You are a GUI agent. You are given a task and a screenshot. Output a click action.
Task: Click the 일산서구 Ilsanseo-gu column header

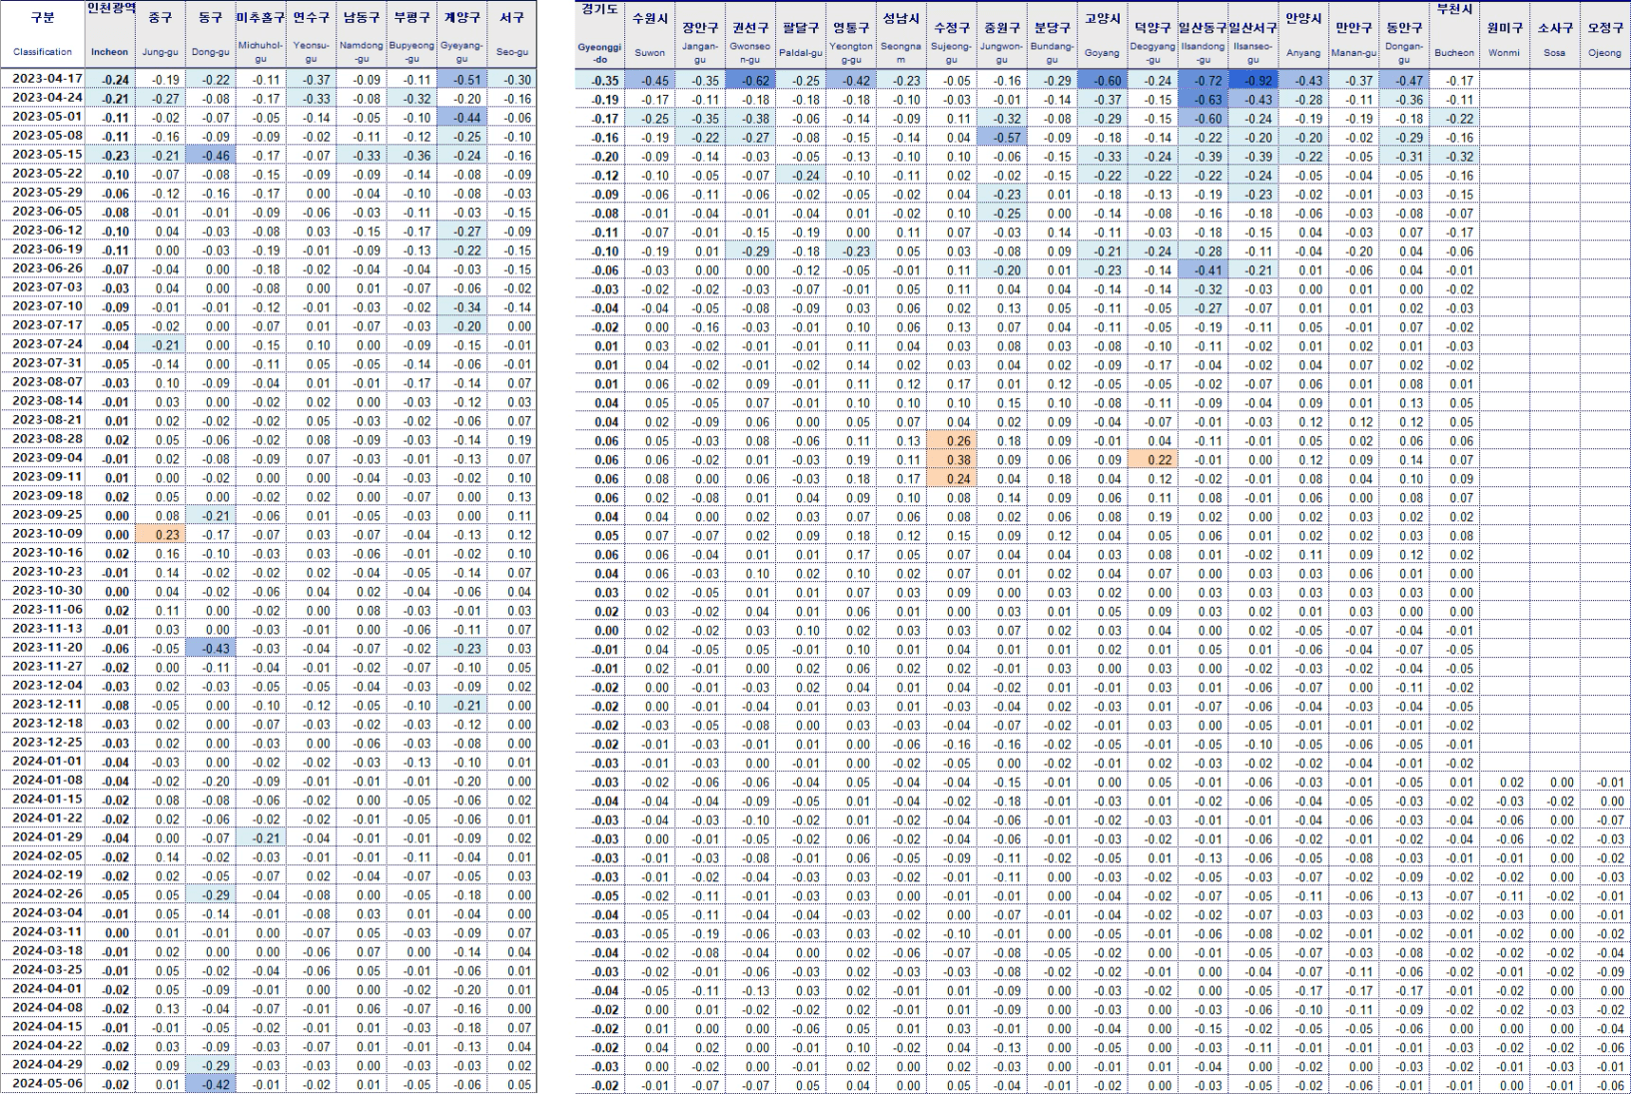(x=1253, y=34)
